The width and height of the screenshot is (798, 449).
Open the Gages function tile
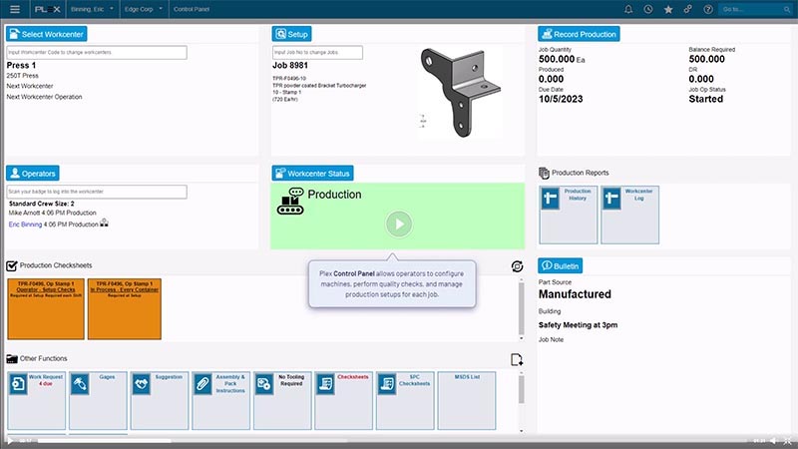point(98,399)
